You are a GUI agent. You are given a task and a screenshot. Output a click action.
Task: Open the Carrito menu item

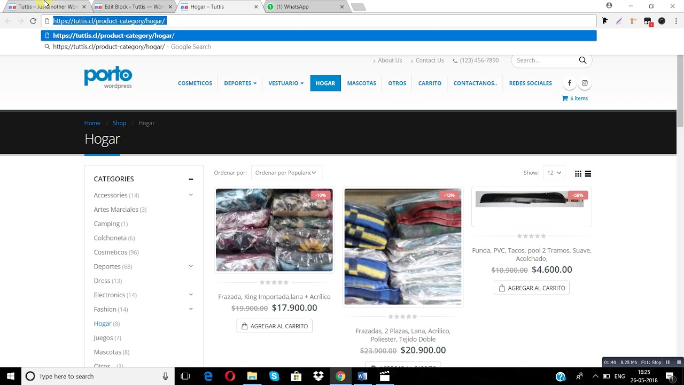point(430,83)
